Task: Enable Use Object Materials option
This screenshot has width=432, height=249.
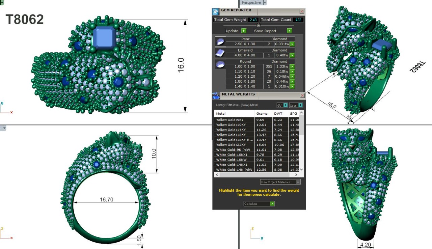Action: click(298, 182)
